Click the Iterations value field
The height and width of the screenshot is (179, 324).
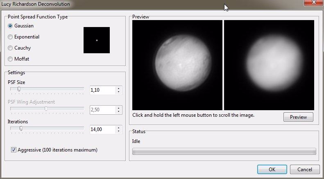pyautogui.click(x=102, y=129)
